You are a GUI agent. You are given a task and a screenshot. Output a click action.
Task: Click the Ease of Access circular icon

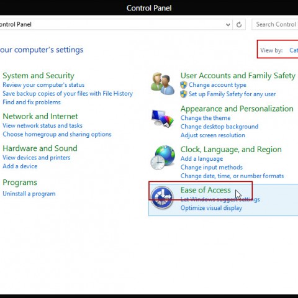click(162, 197)
